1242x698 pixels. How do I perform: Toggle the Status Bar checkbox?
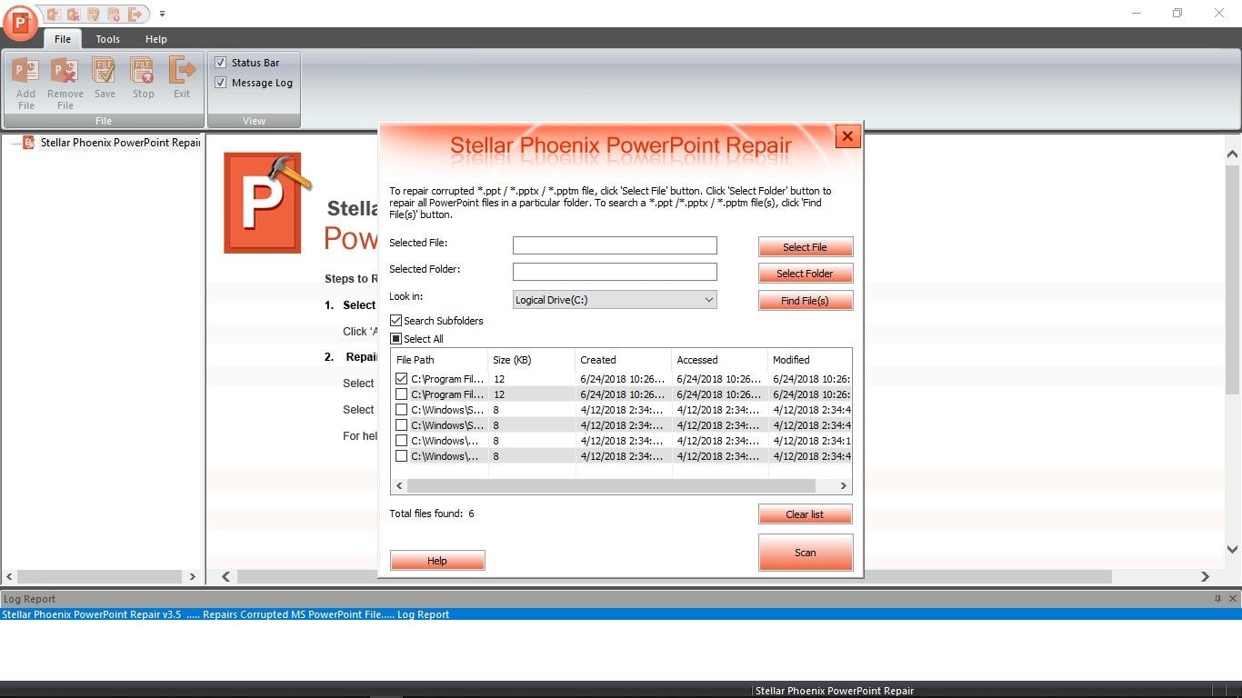point(220,63)
